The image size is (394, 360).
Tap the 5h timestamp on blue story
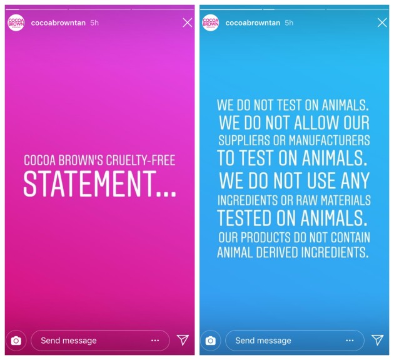tap(289, 23)
